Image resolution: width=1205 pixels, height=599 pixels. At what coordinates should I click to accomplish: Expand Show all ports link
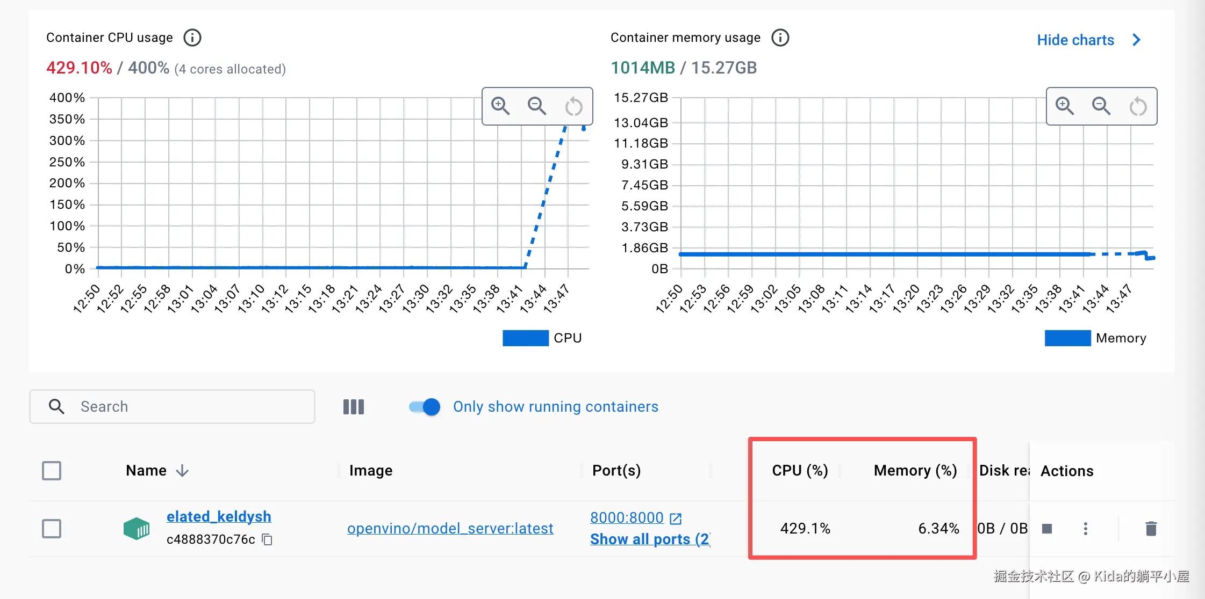pos(650,539)
